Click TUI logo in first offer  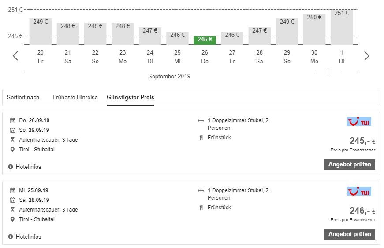click(359, 121)
